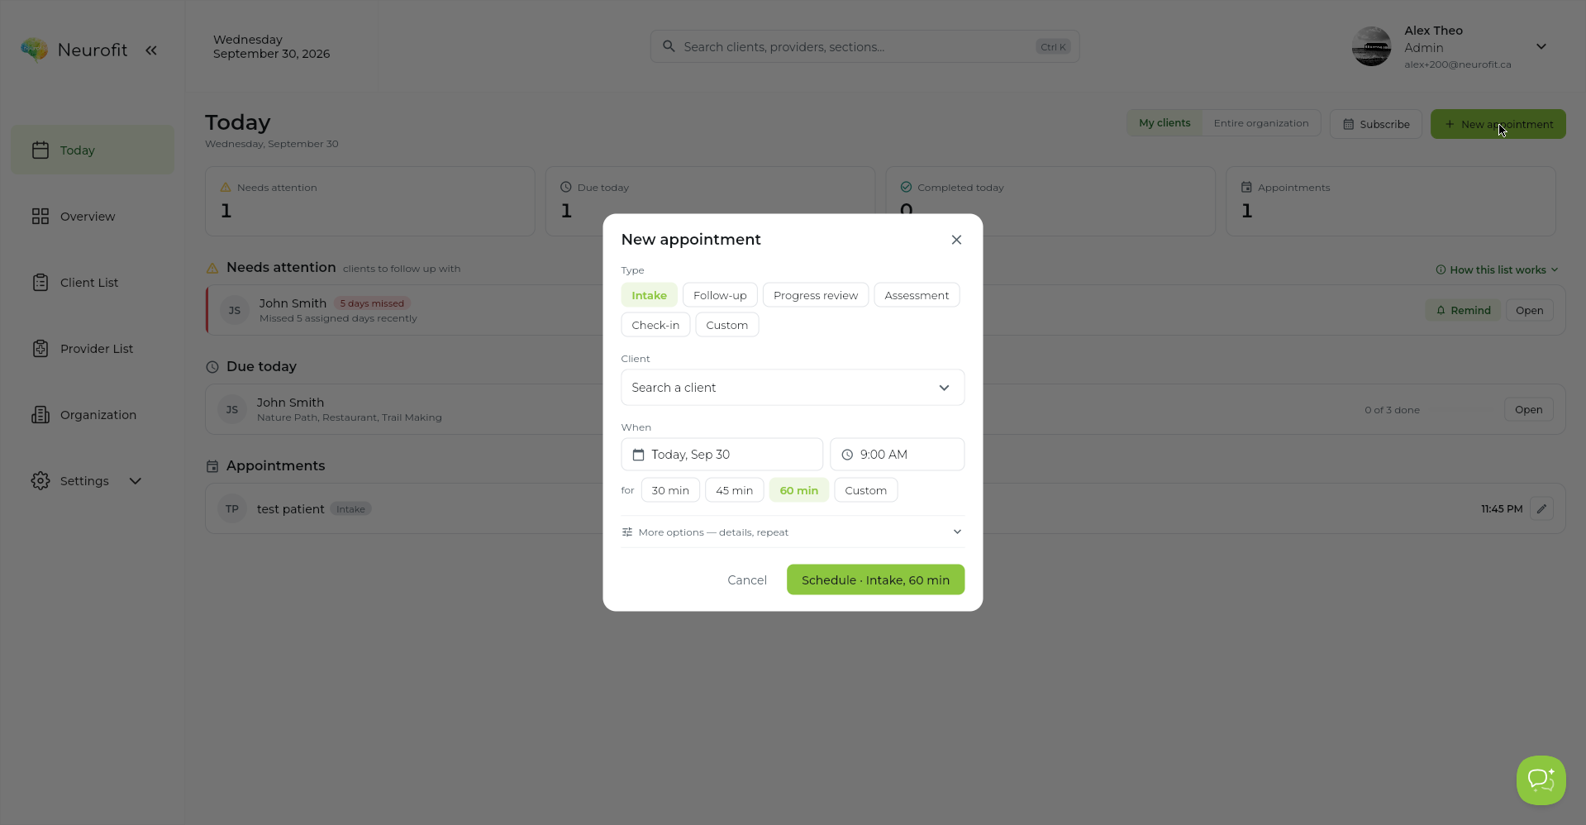
Task: Click Schedule Intake, 60 min button
Action: pyautogui.click(x=875, y=579)
